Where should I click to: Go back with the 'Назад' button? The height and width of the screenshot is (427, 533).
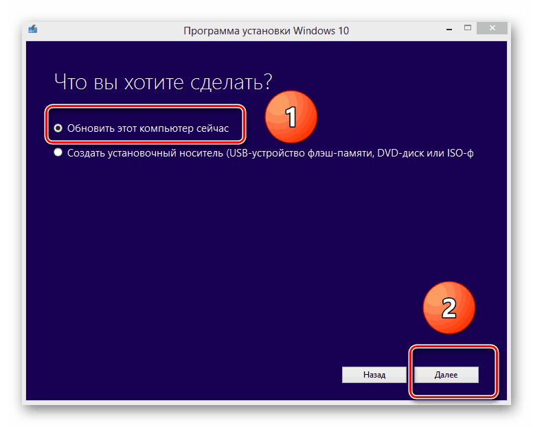pyautogui.click(x=374, y=375)
